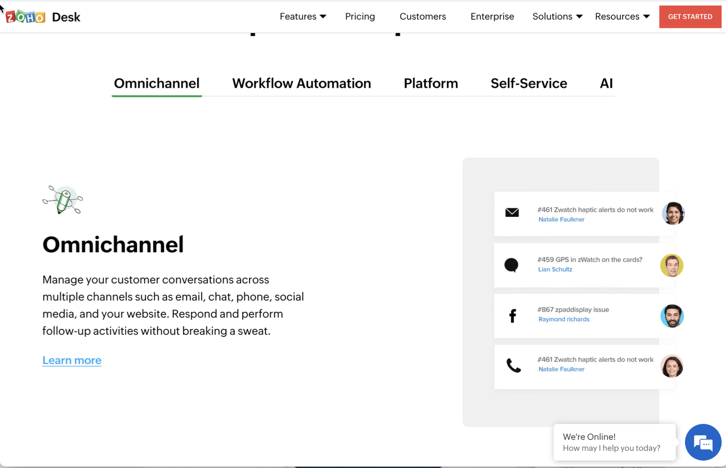726x468 pixels.
Task: Click Natalie Faulkner's avatar on the phone ticket
Action: point(672,366)
